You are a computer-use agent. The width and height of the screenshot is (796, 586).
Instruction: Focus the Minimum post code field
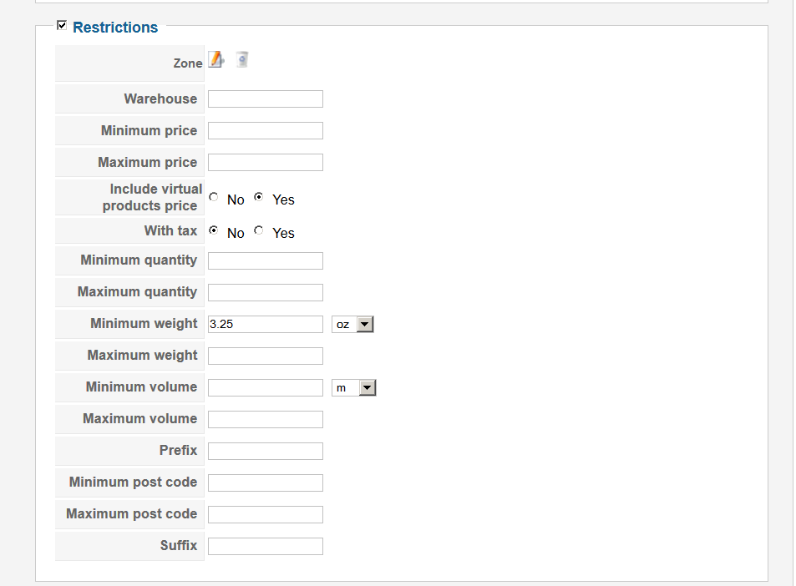pyautogui.click(x=265, y=483)
